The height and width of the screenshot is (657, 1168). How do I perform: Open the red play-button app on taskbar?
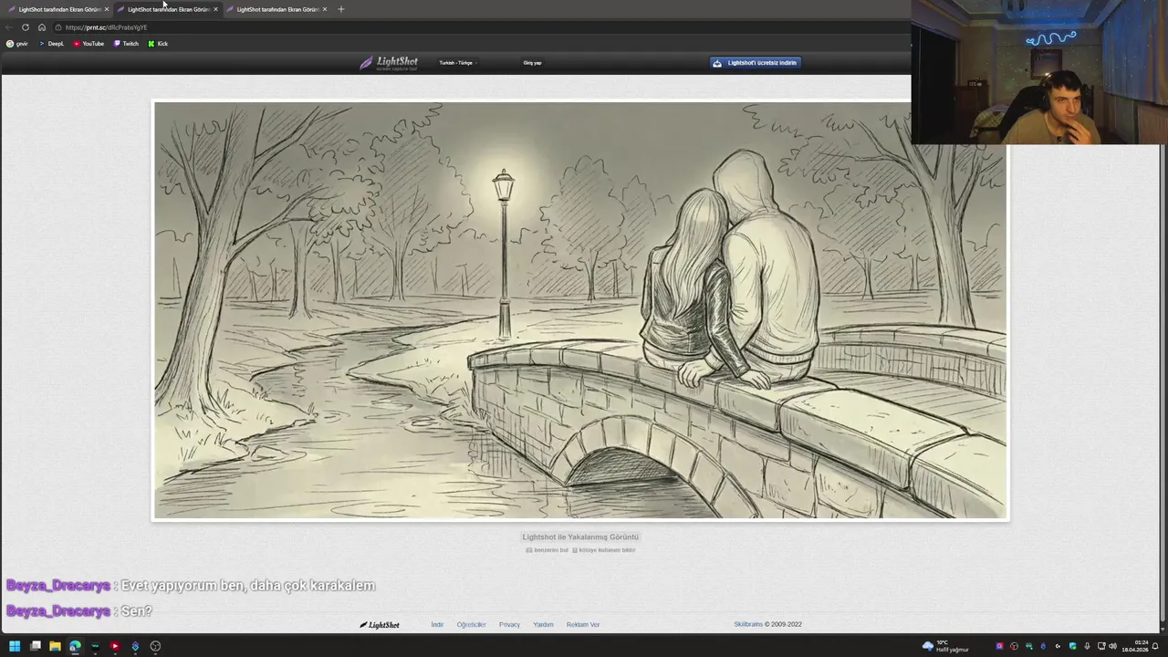tap(115, 646)
